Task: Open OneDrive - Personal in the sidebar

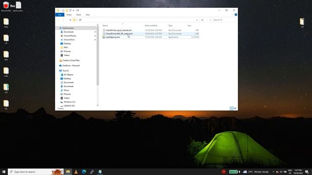Action: [71, 66]
